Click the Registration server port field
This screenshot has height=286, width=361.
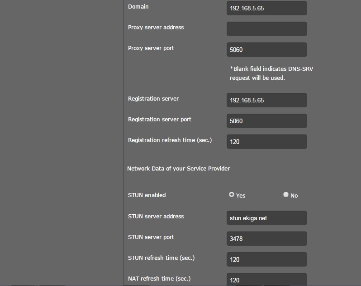[266, 121]
